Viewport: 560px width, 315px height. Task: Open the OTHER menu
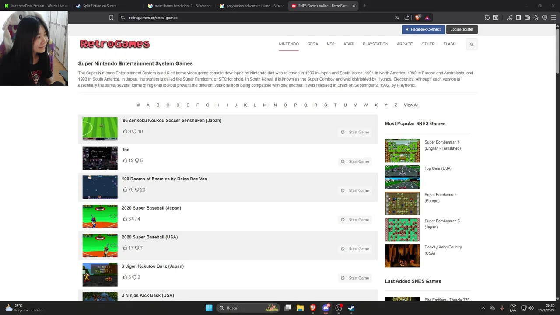[428, 44]
